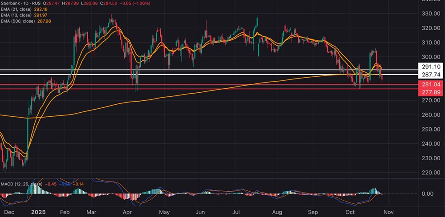Click the 310.00 price axis label
The width and height of the screenshot is (445, 217).
pyautogui.click(x=431, y=43)
